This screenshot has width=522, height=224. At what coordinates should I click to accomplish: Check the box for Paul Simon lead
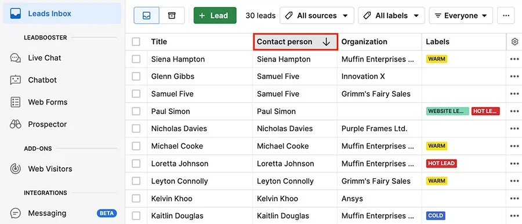(x=136, y=111)
